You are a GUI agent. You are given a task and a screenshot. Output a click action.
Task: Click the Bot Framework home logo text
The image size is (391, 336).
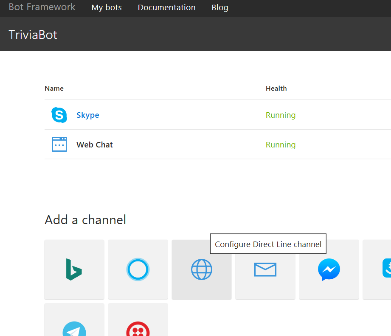pyautogui.click(x=42, y=7)
